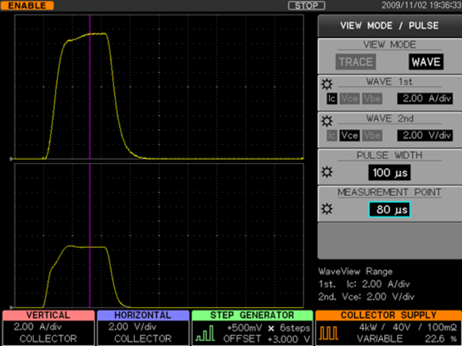
Task: Click the ENABLE indicator at top left
Action: coord(27,6)
